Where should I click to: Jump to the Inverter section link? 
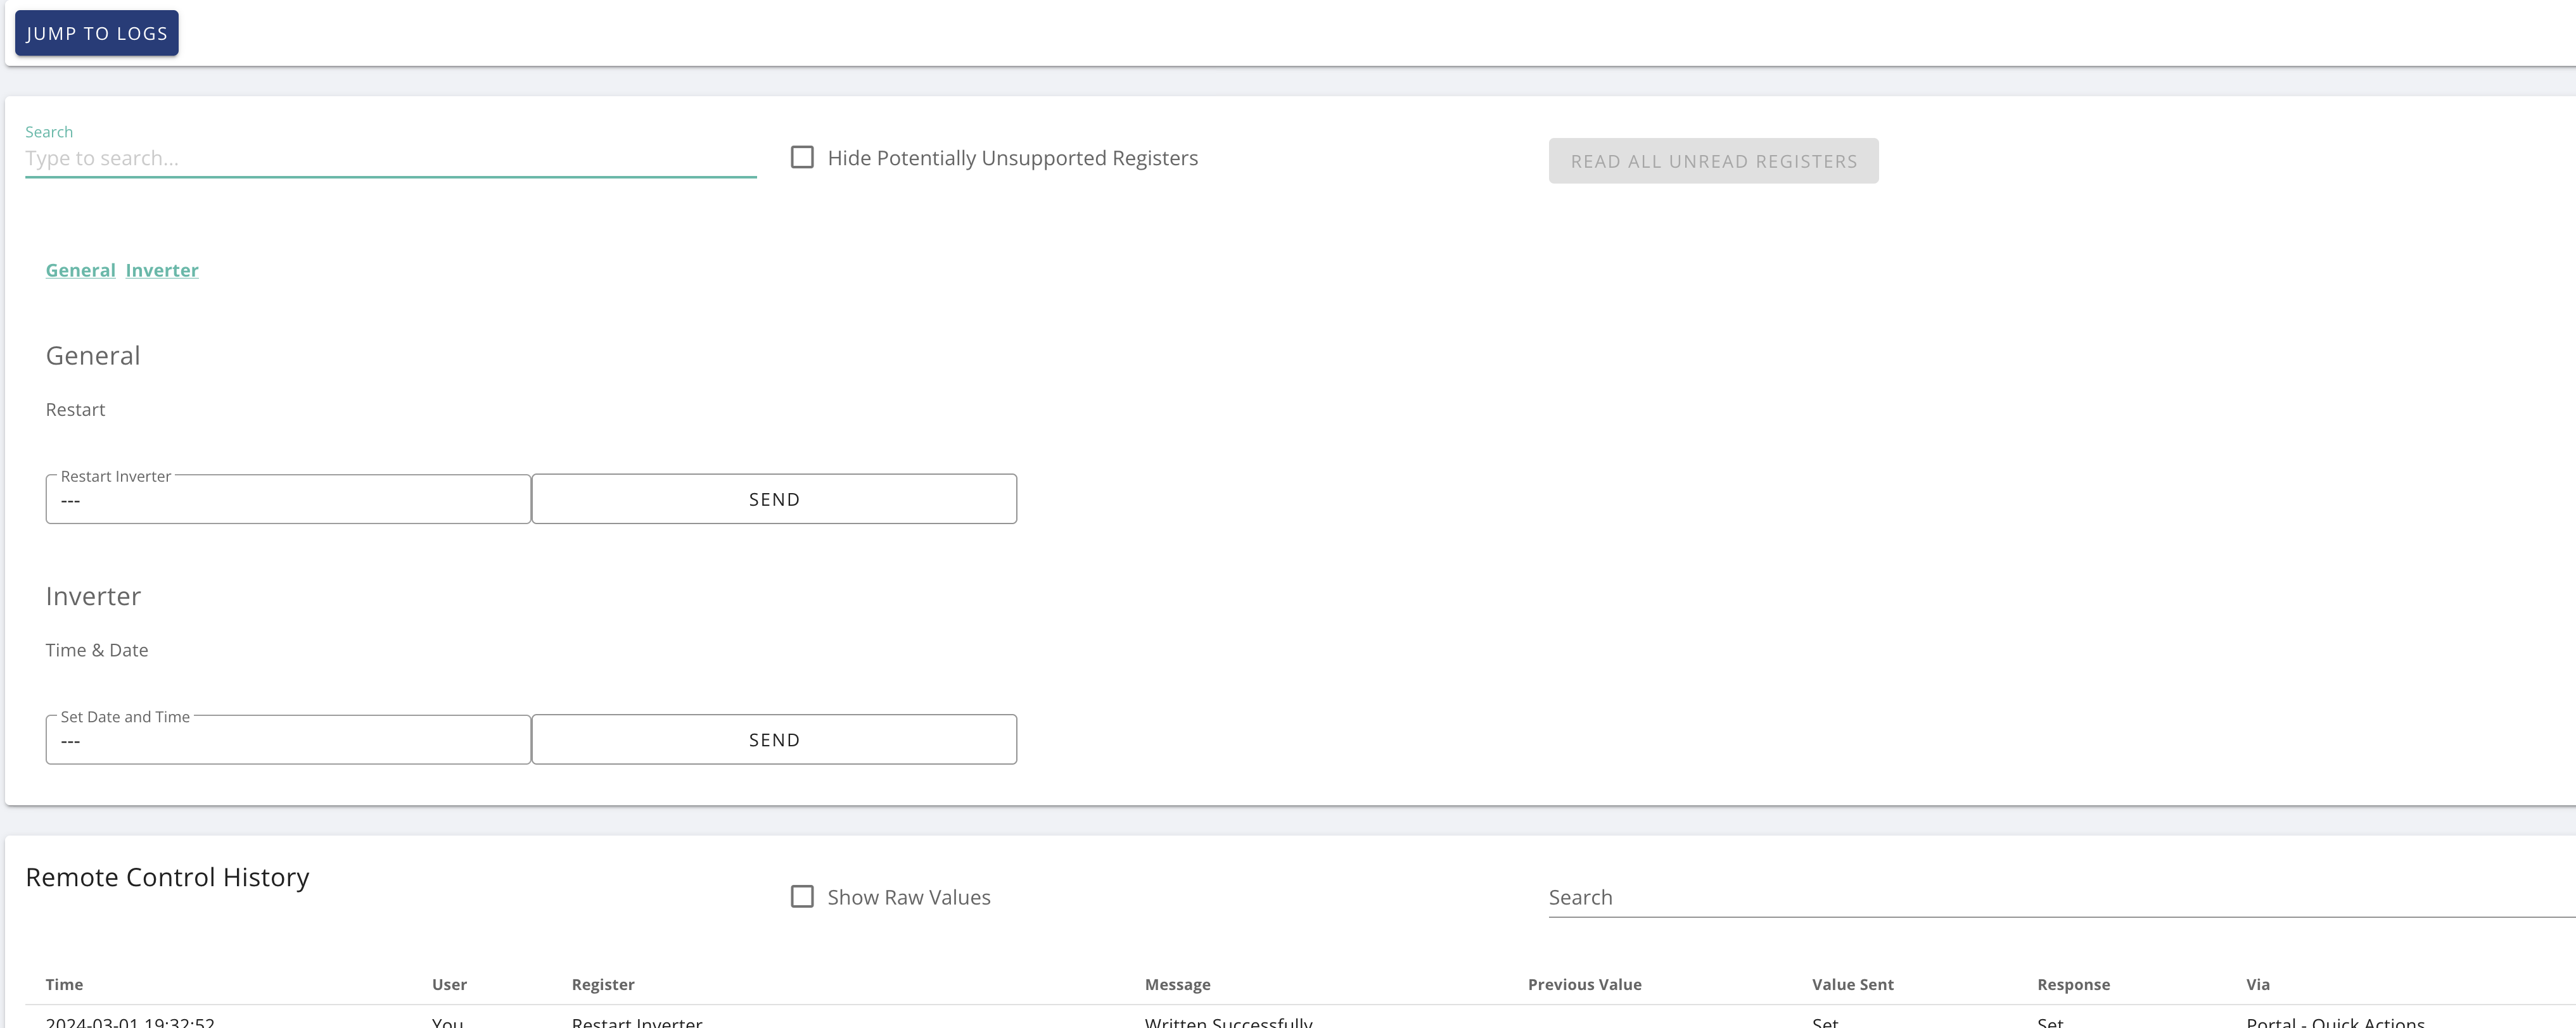click(x=162, y=270)
